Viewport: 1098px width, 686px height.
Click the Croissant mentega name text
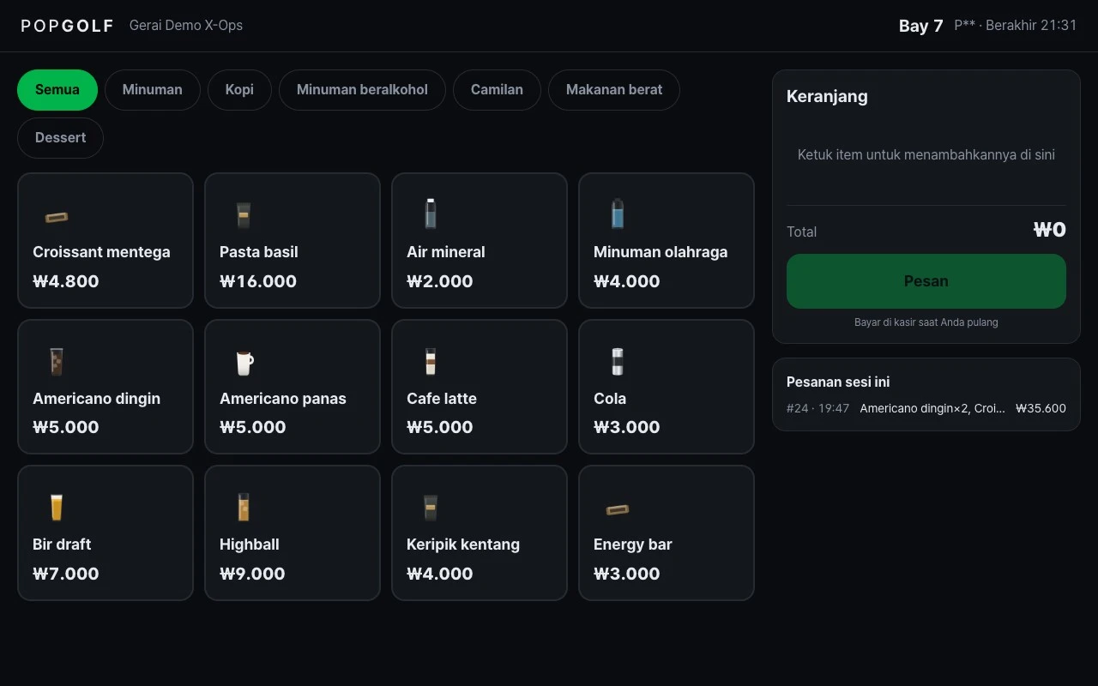click(x=101, y=252)
